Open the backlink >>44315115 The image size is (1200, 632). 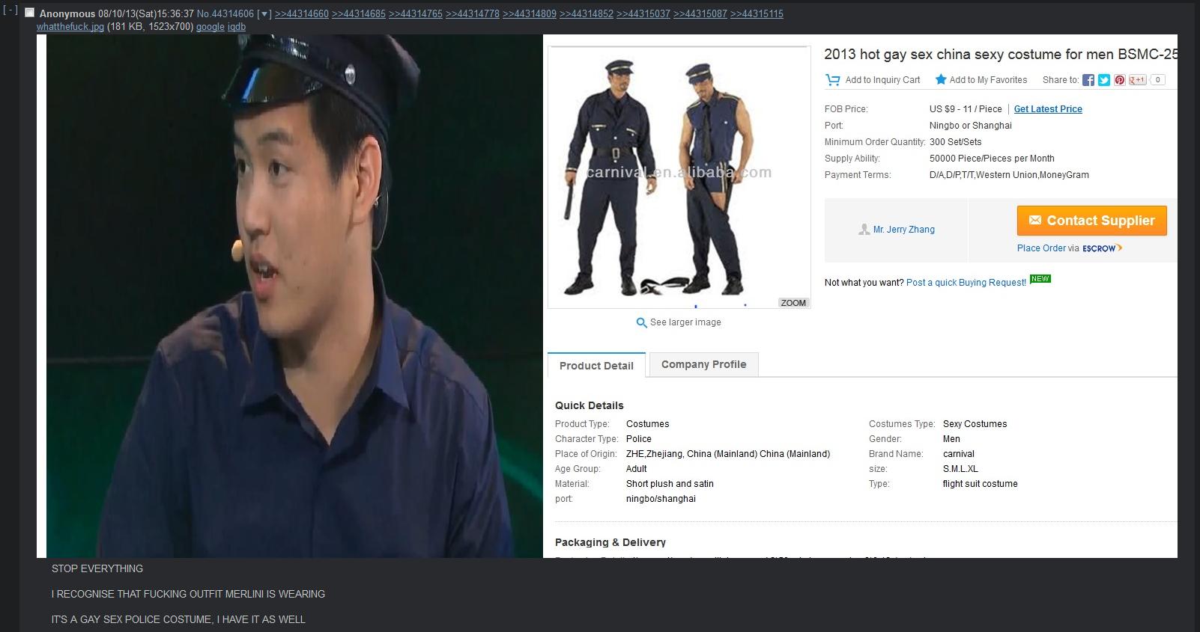(757, 14)
